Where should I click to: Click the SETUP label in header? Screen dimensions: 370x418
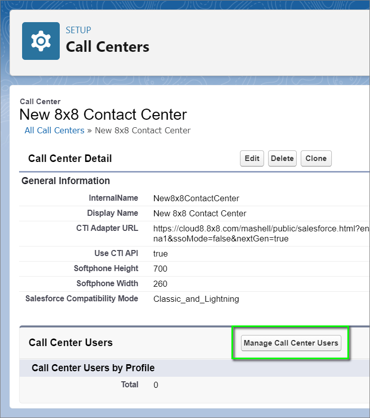point(78,30)
